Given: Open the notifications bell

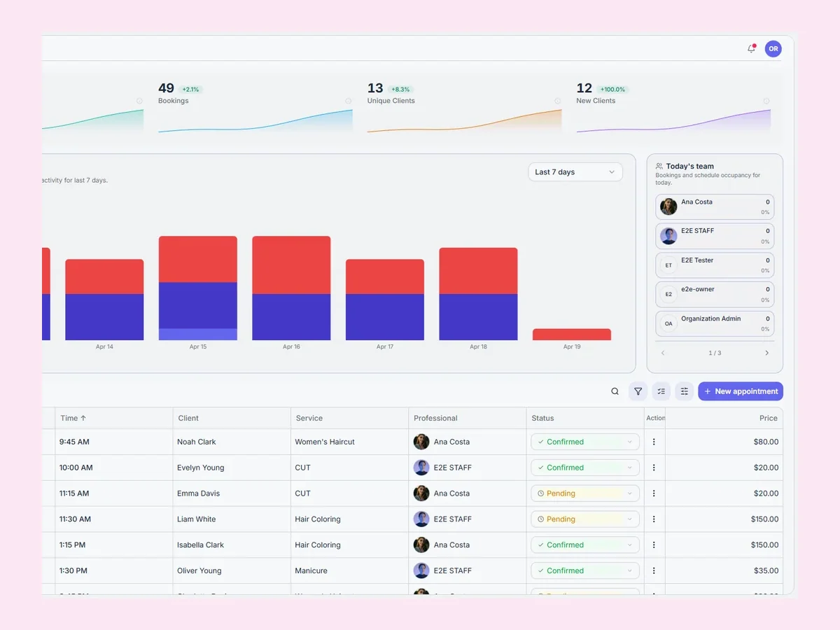Looking at the screenshot, I should 751,48.
